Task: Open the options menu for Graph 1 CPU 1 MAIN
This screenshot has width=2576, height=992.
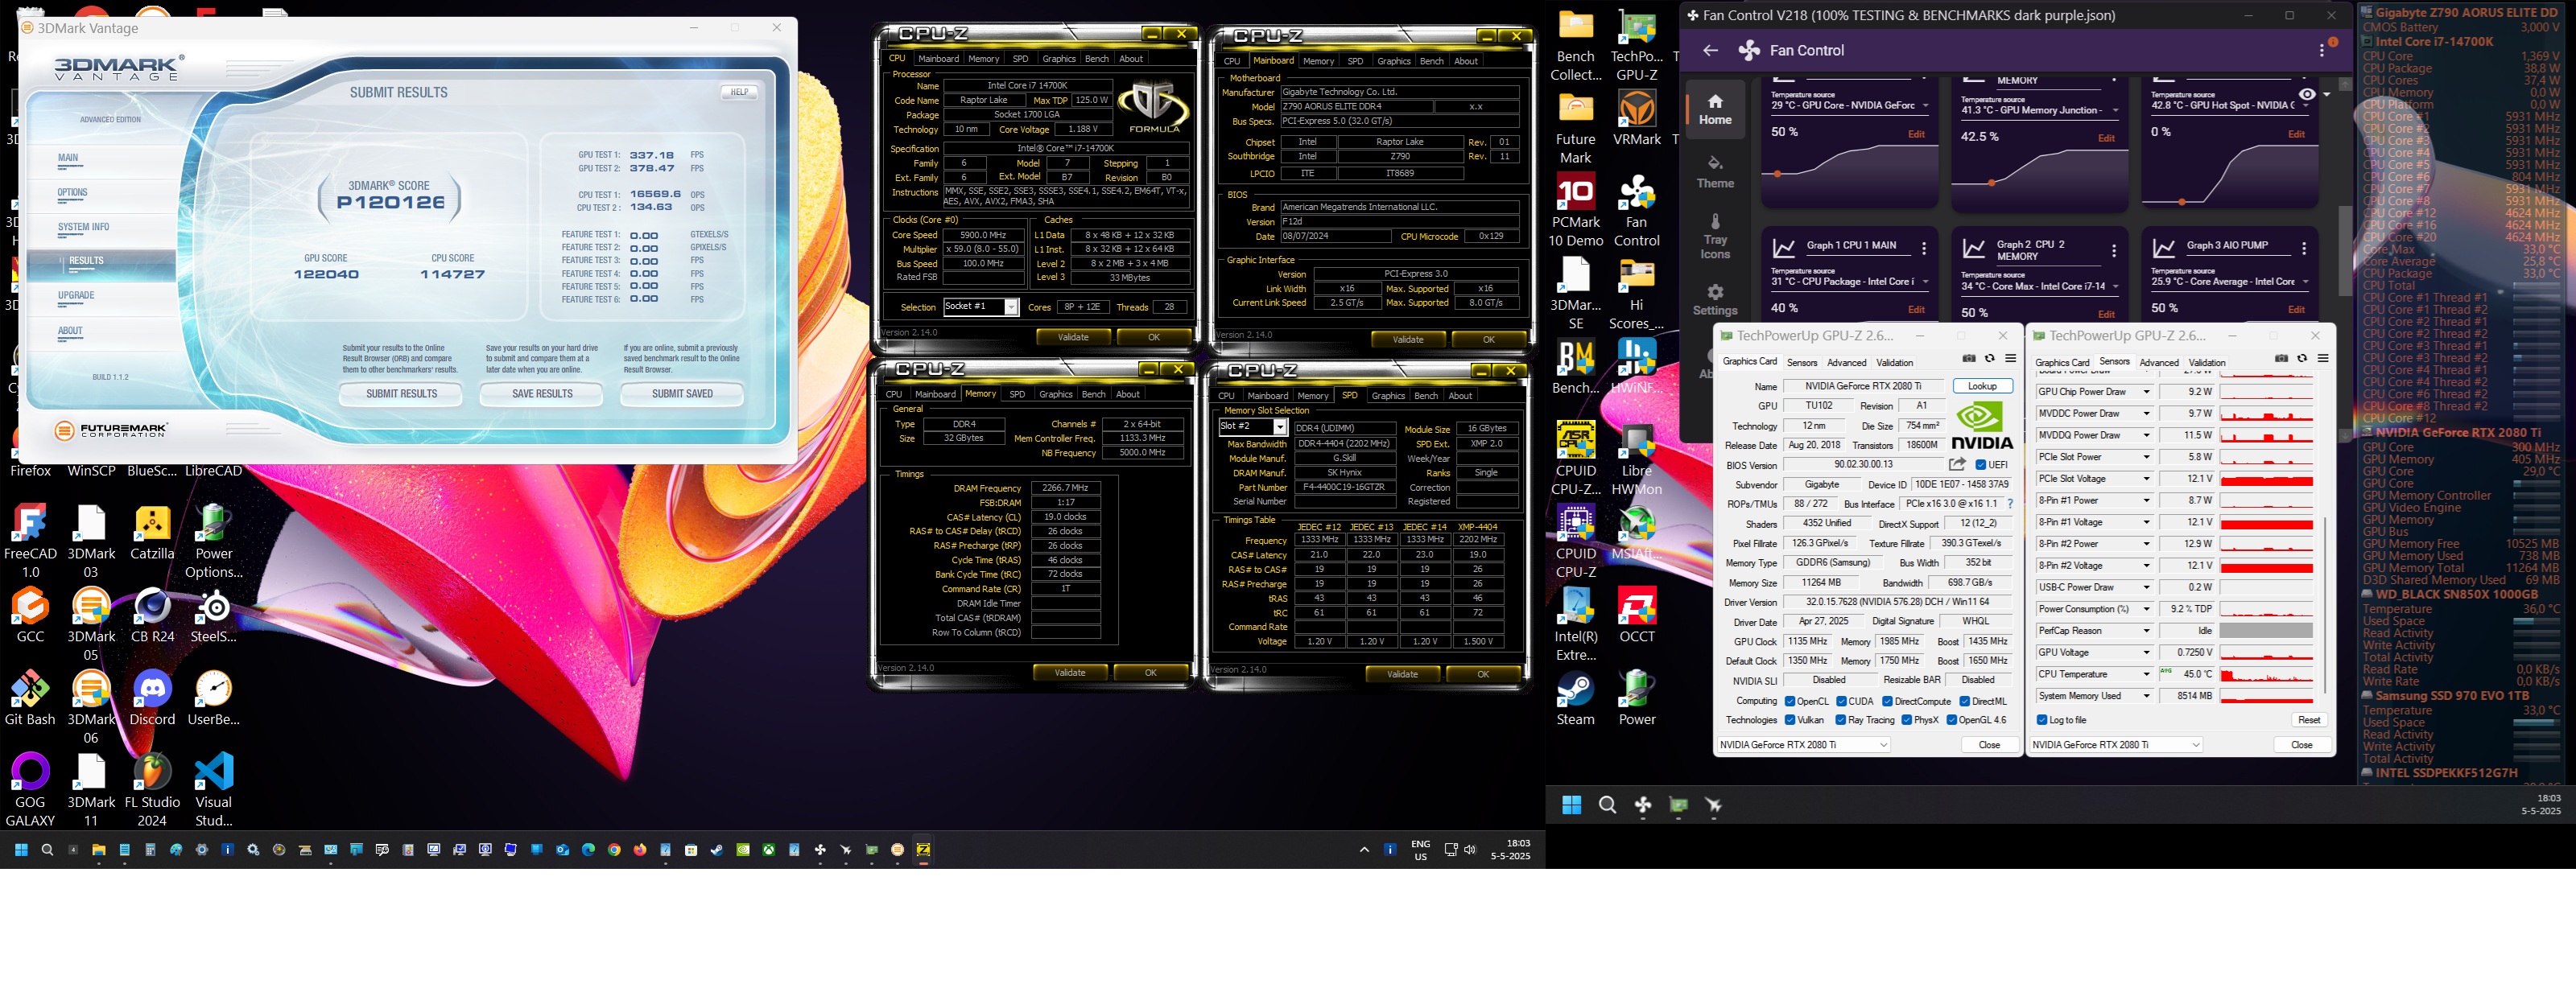Action: [1923, 249]
